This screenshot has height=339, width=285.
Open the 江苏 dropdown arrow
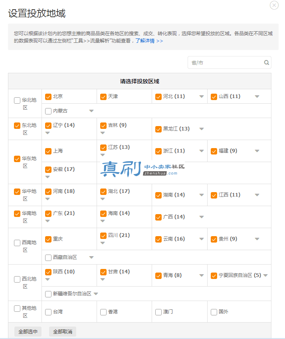pyautogui.click(x=103, y=155)
